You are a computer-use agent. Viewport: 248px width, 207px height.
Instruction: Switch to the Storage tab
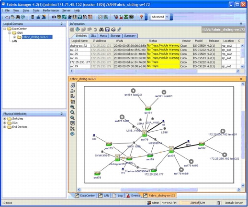click(x=115, y=36)
